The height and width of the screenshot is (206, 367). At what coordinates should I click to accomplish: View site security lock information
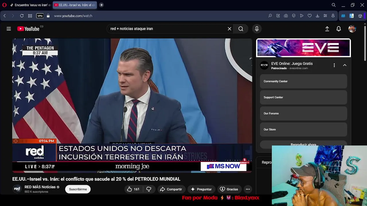click(x=48, y=16)
